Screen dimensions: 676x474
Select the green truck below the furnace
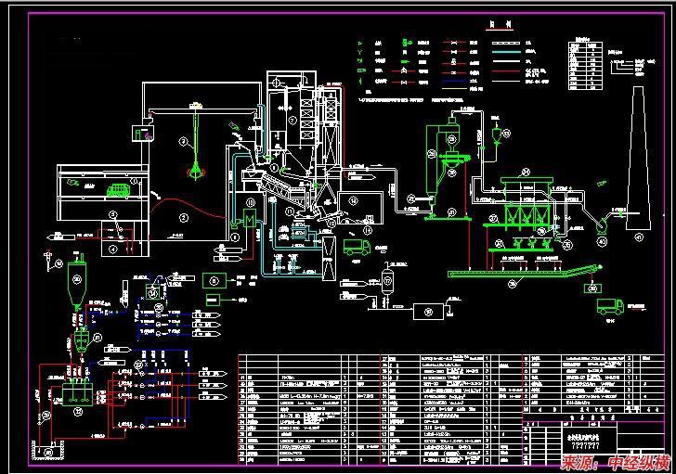click(x=357, y=248)
